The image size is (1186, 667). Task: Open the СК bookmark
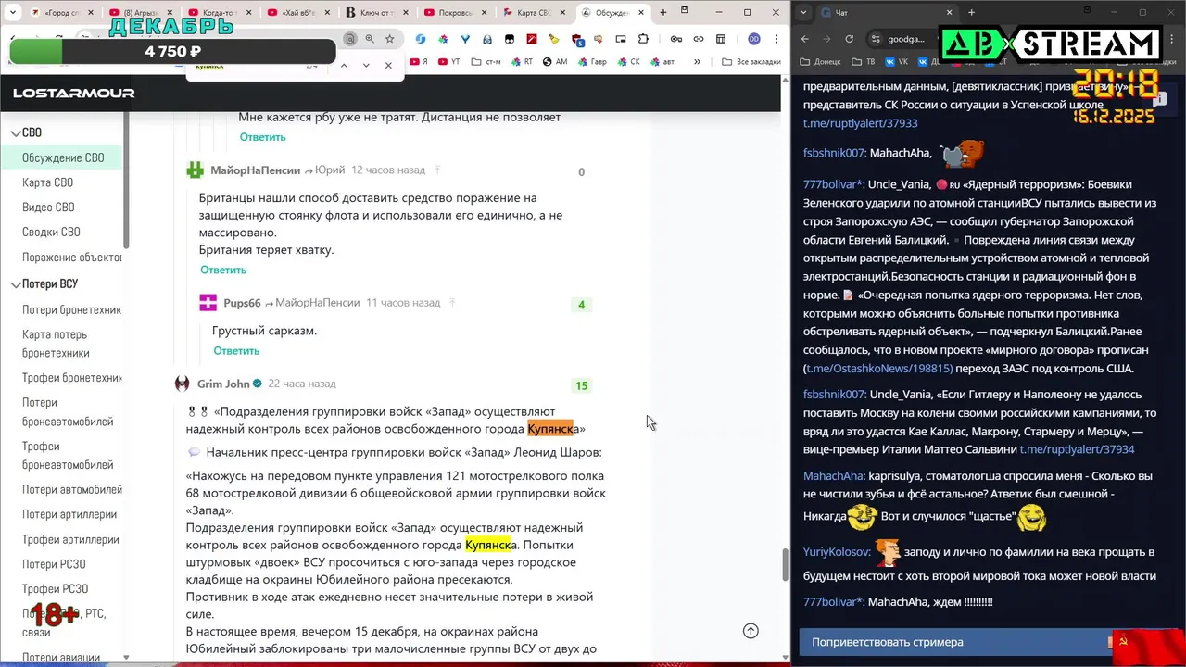point(628,62)
